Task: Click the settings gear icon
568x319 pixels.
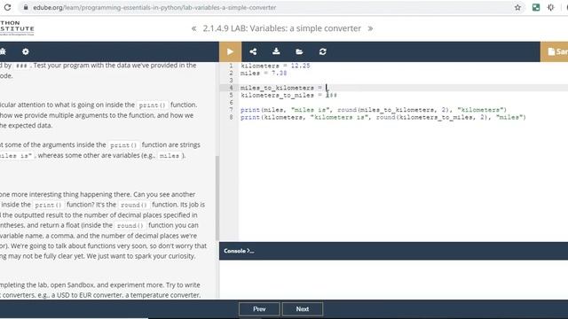Action: point(26,51)
